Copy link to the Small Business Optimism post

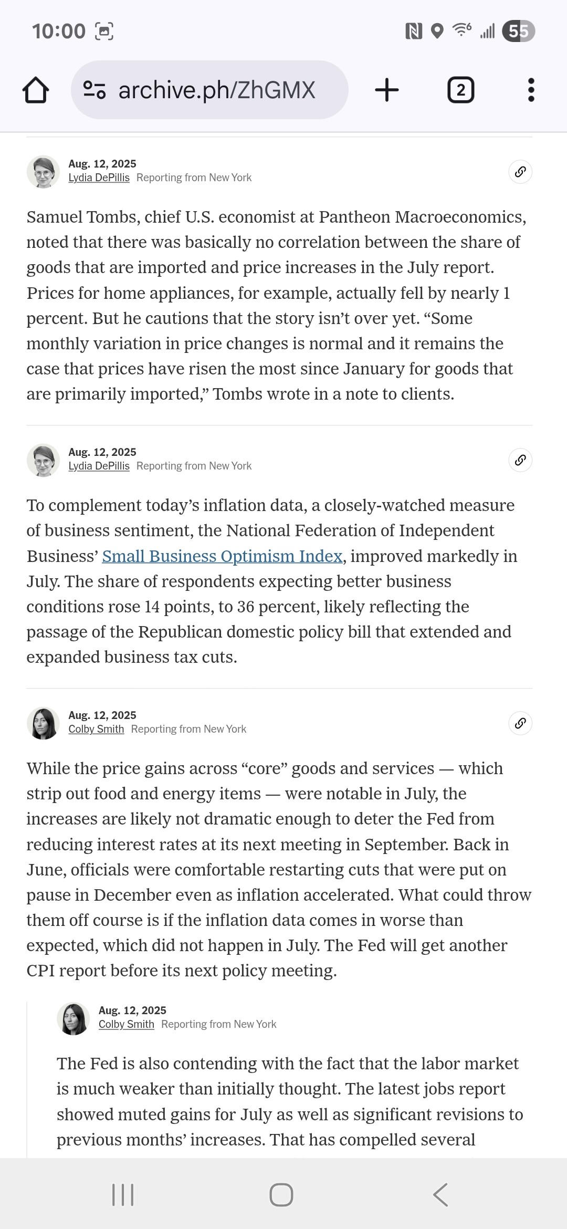tap(520, 460)
